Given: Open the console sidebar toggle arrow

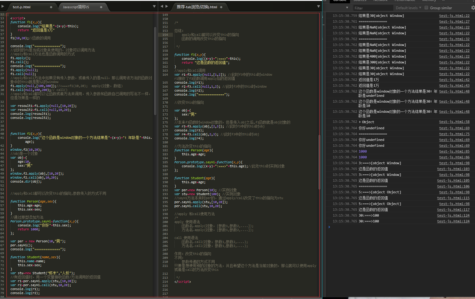Looking at the screenshot, I should [x=347, y=8].
